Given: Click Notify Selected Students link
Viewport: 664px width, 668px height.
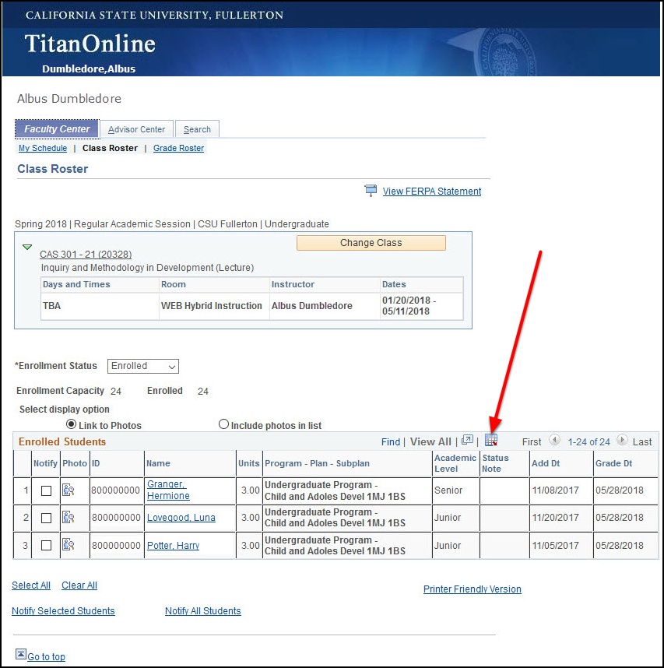Looking at the screenshot, I should pyautogui.click(x=63, y=611).
